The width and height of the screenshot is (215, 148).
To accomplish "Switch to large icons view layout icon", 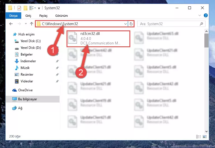I will 205,137.
